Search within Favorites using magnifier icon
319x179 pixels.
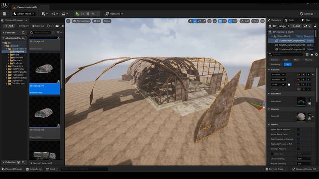coord(23,33)
